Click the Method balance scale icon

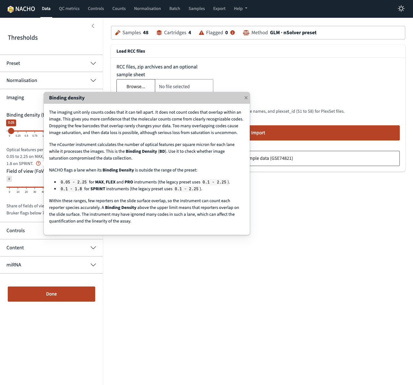246,33
